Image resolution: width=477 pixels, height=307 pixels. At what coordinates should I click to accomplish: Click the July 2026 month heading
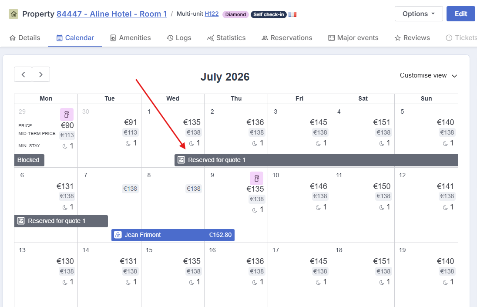pyautogui.click(x=225, y=77)
